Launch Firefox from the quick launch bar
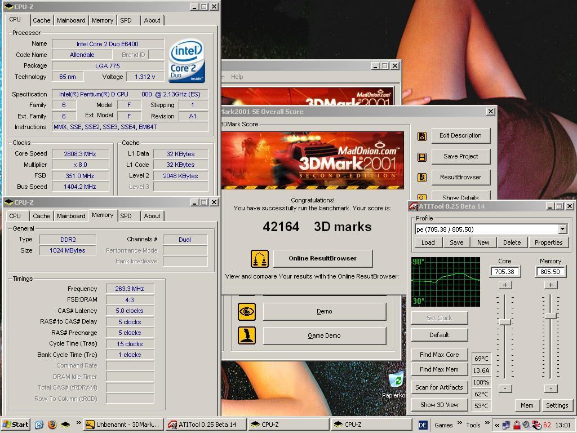Image resolution: width=577 pixels, height=433 pixels. coord(52,425)
